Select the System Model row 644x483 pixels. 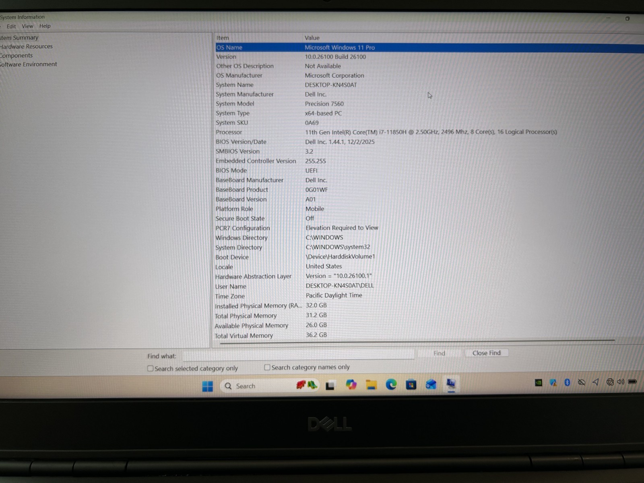coord(429,104)
